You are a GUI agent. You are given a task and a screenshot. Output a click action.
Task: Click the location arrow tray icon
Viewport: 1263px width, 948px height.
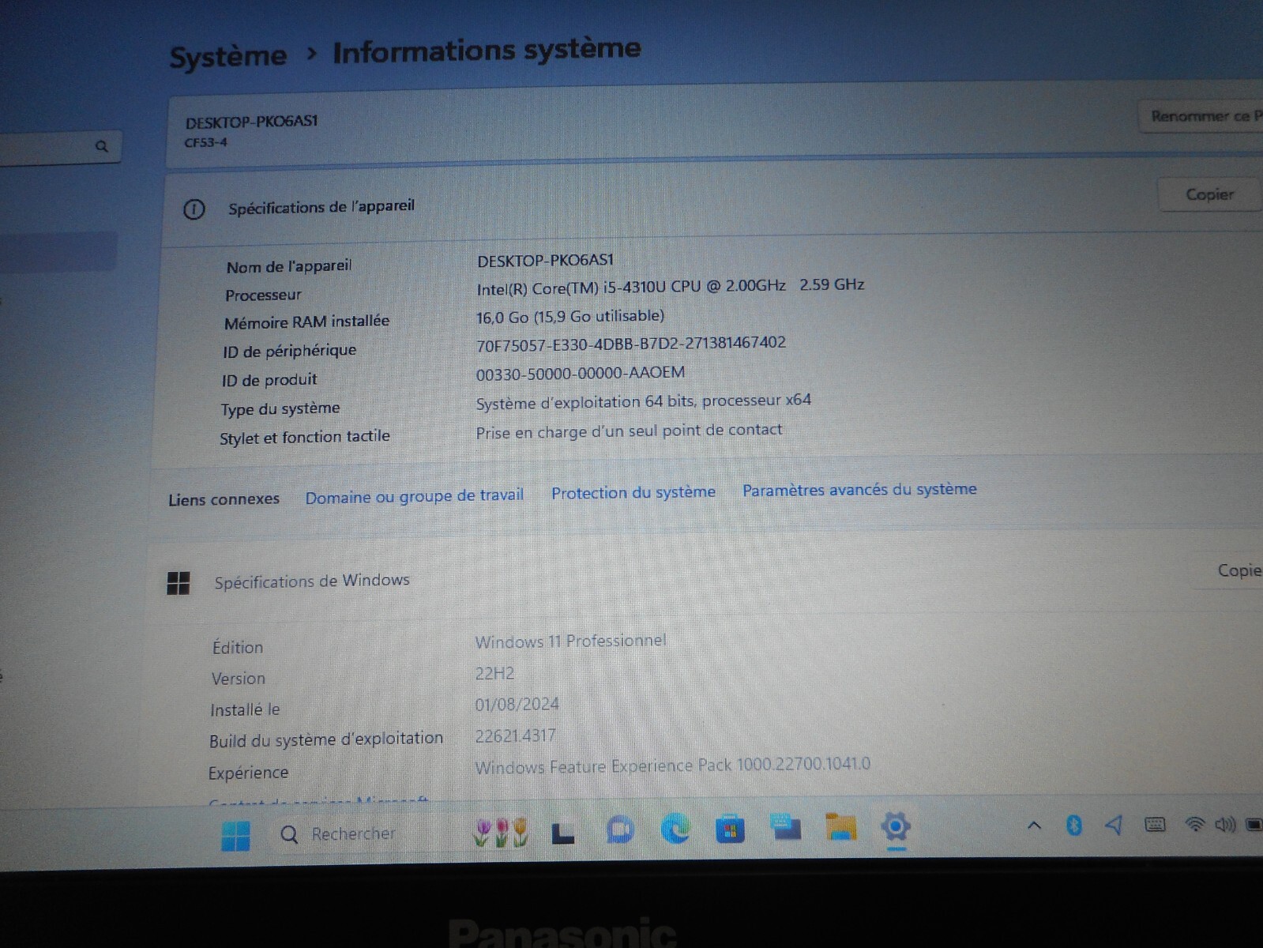[x=1114, y=825]
